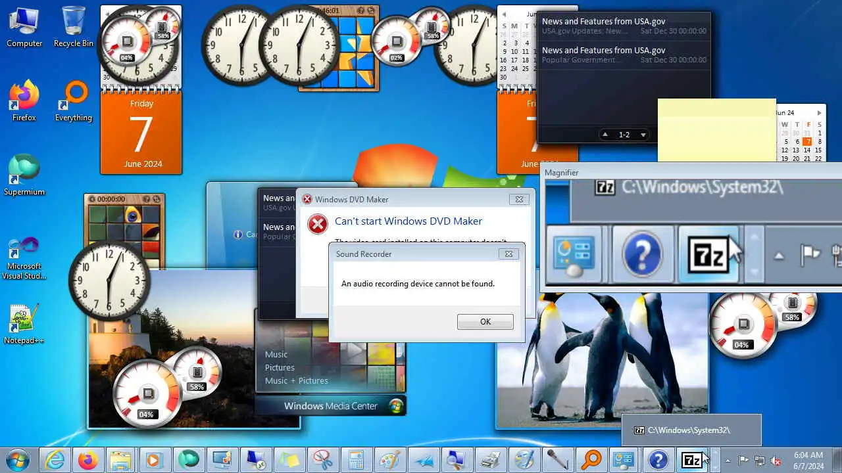The image size is (842, 473).
Task: Go to previous page in Feed Headlines gadget
Action: (x=605, y=135)
